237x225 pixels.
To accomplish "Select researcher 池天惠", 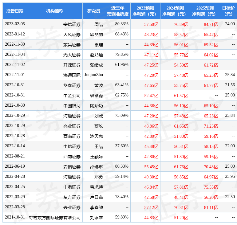I will 97,136.
